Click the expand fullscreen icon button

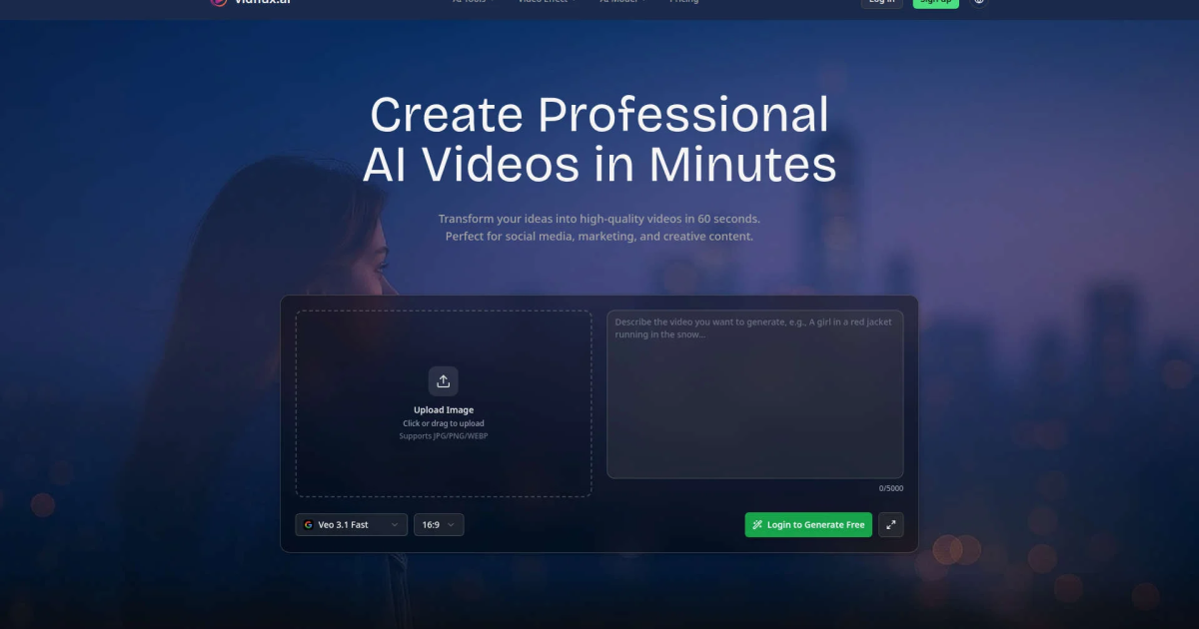(x=891, y=524)
